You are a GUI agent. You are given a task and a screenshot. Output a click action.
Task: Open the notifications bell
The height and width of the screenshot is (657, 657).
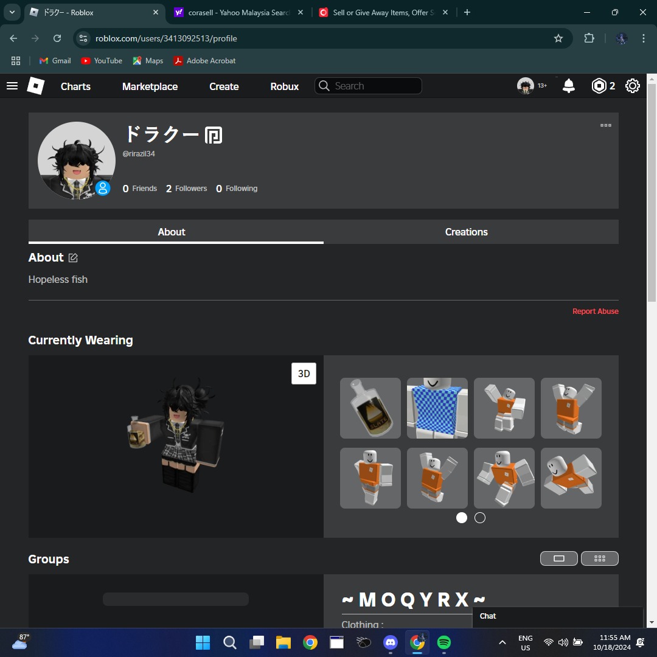[x=569, y=86]
